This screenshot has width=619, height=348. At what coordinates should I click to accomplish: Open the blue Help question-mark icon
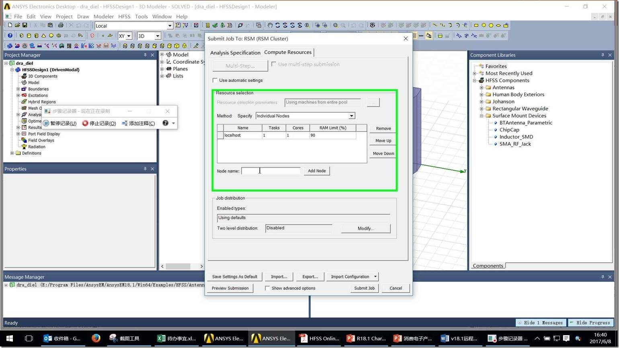(x=10, y=36)
